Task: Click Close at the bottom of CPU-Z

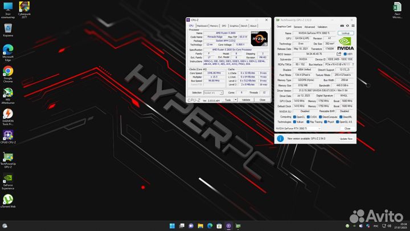Action: click(263, 100)
